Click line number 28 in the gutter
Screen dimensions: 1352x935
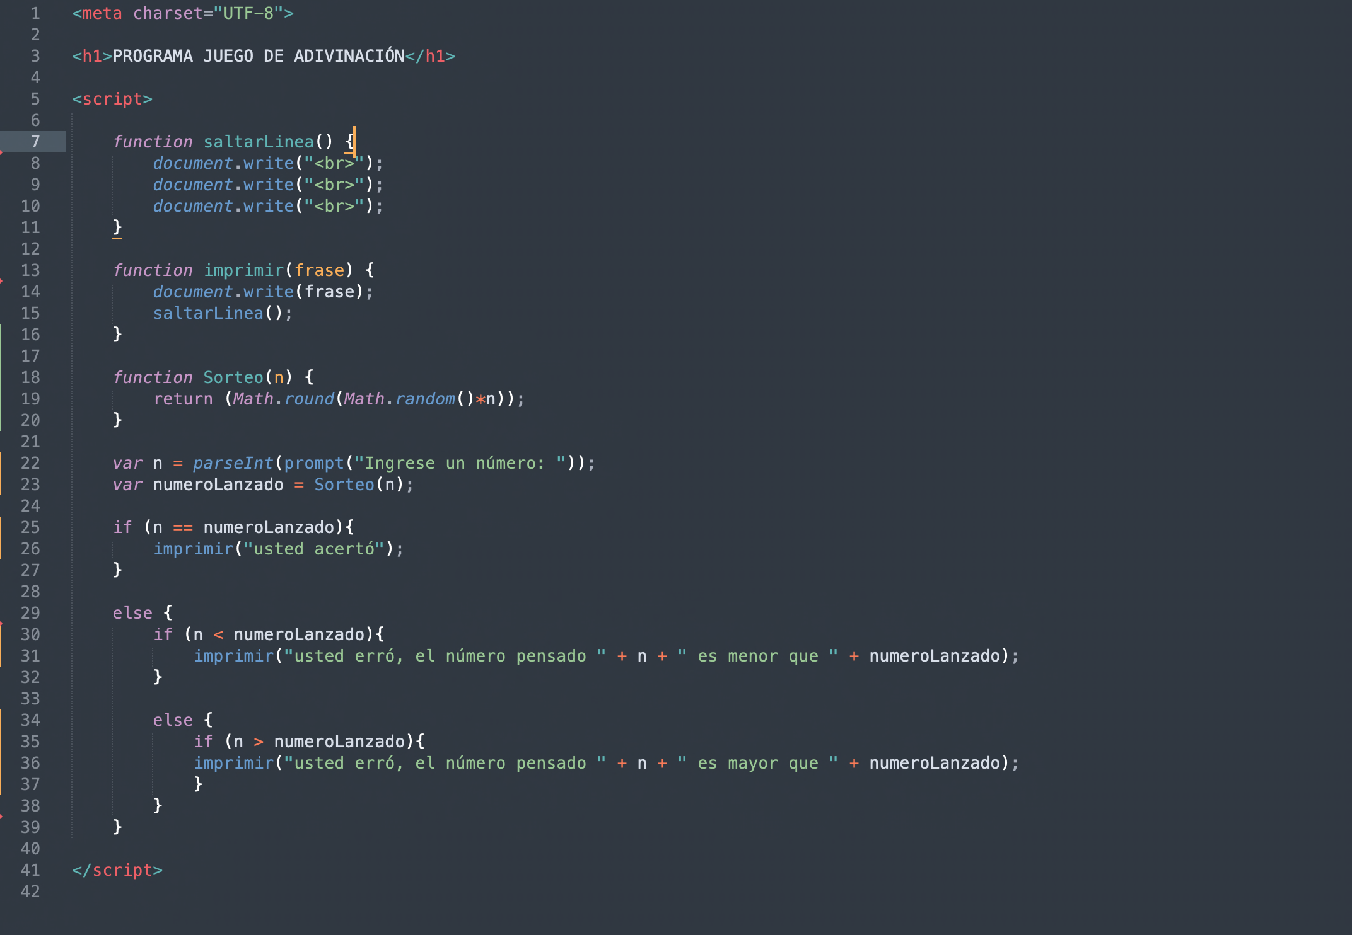pos(30,592)
